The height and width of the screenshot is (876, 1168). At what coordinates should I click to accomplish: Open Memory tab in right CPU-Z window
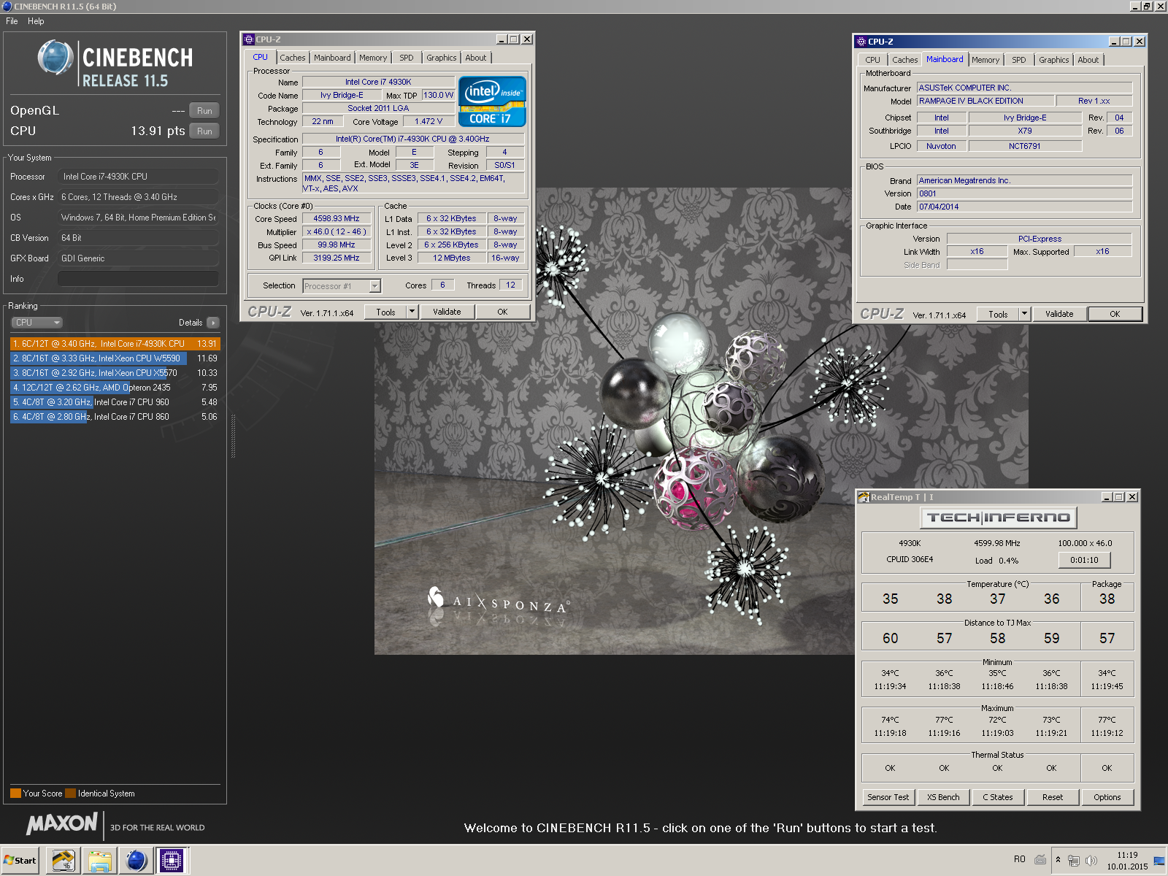(985, 60)
